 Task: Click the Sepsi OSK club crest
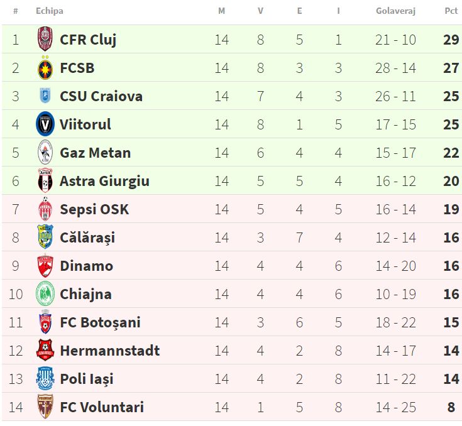tap(45, 209)
